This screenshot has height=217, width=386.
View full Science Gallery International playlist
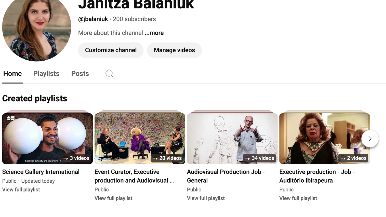tap(21, 189)
